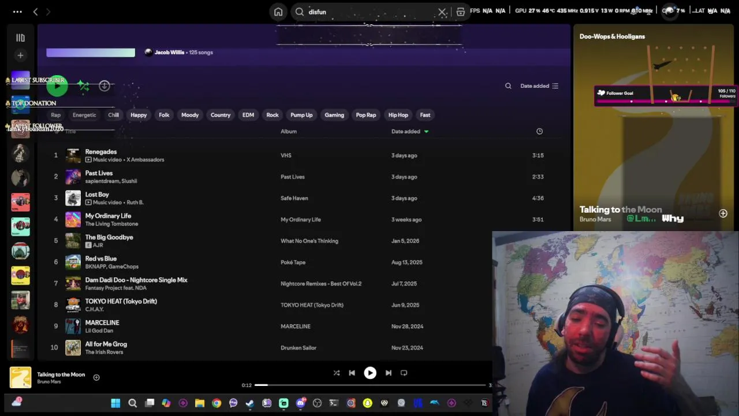Skip to the next track

pyautogui.click(x=389, y=373)
